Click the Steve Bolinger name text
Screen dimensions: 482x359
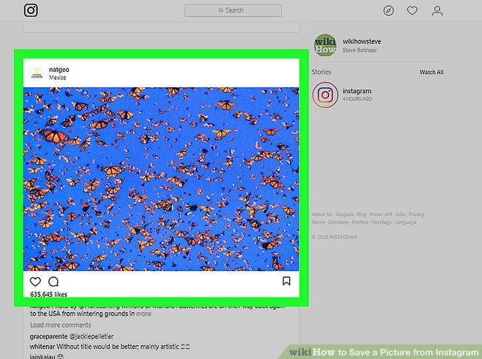point(360,50)
